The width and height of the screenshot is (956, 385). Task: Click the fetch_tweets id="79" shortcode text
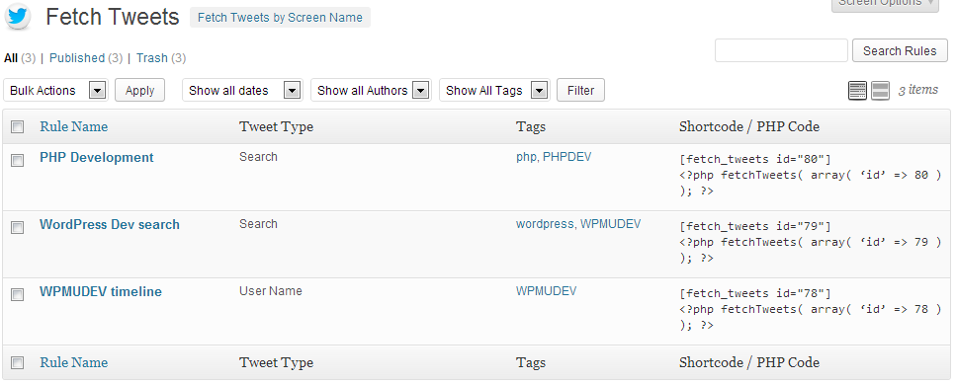pos(754,226)
